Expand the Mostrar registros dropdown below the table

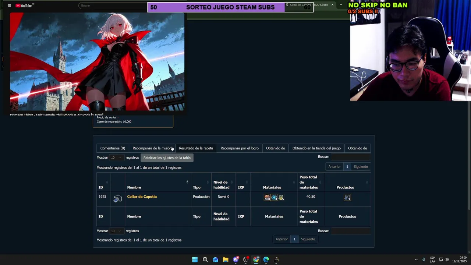[x=117, y=231]
